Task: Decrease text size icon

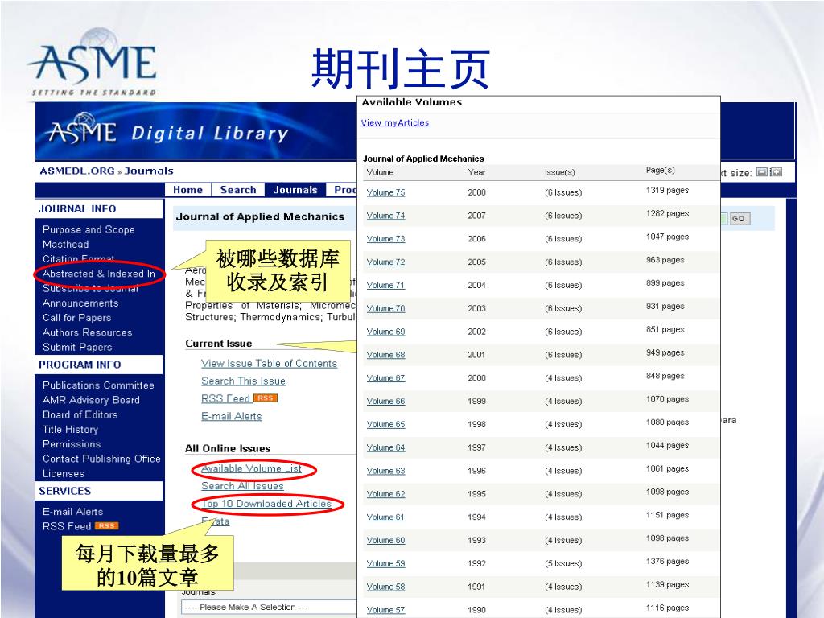Action: [x=761, y=172]
